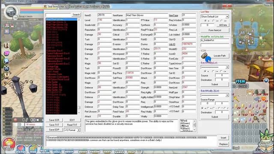Image resolution: width=274 pixels, height=154 pixels.
Task: Open Help in the game bottom bar
Action: (131, 152)
